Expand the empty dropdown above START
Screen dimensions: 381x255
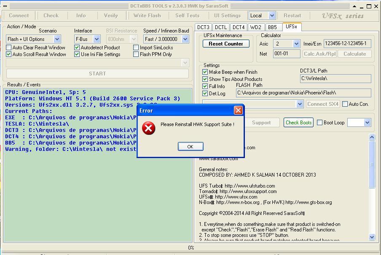tap(185, 63)
